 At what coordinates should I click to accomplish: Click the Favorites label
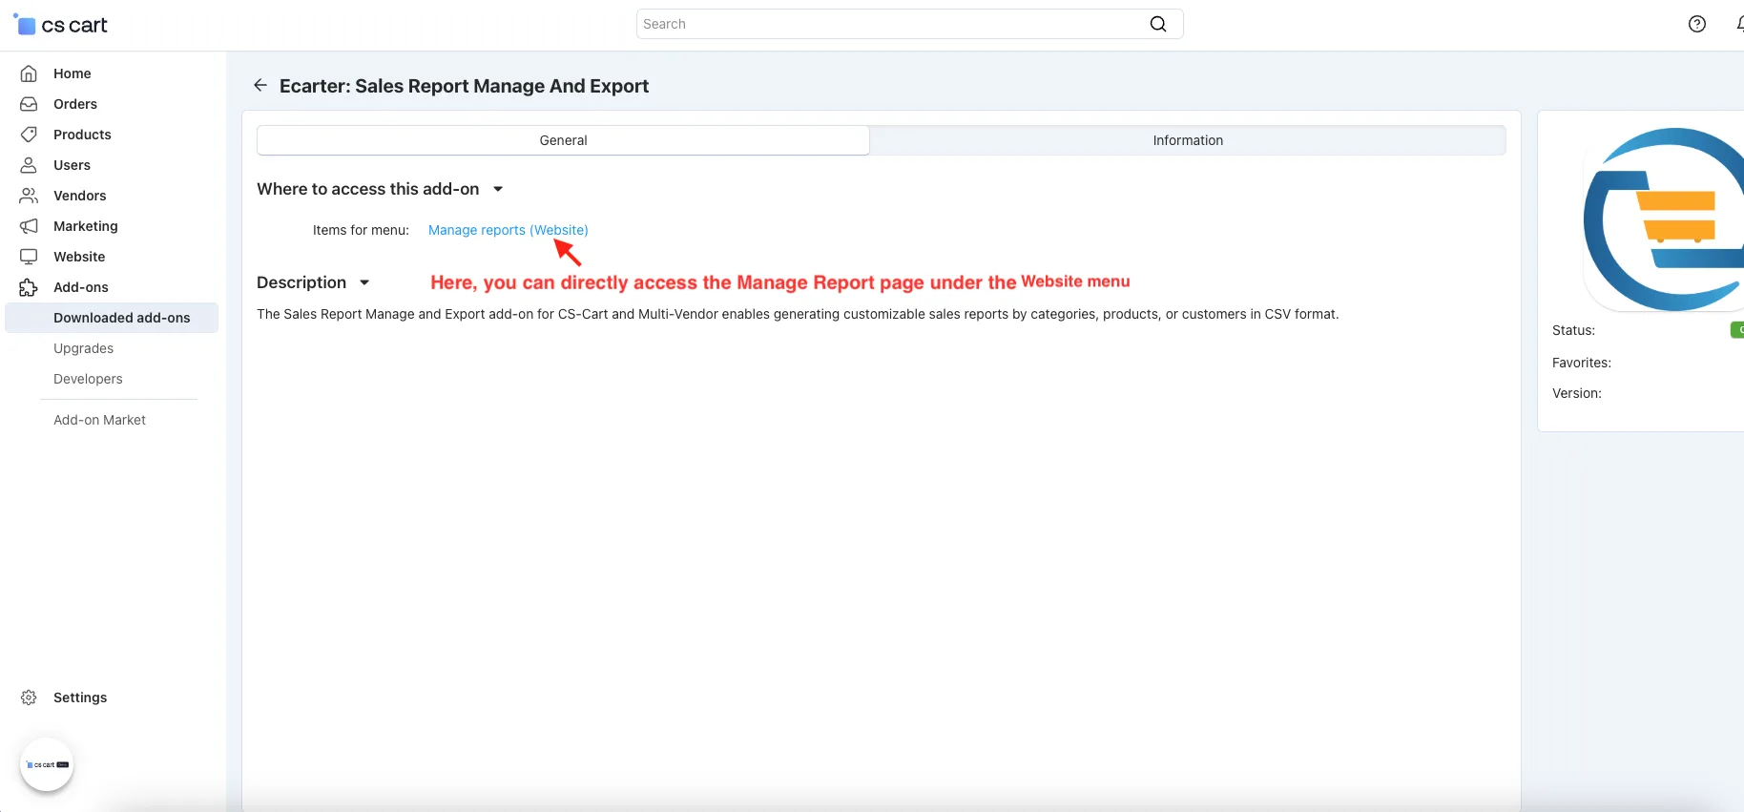(x=1581, y=363)
